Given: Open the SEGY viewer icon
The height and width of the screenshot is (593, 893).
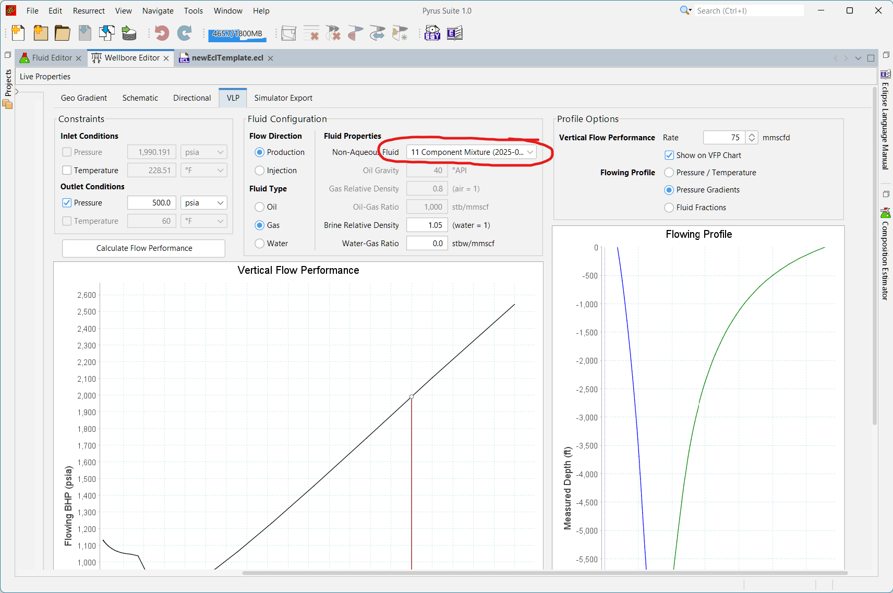Looking at the screenshot, I should [x=432, y=33].
